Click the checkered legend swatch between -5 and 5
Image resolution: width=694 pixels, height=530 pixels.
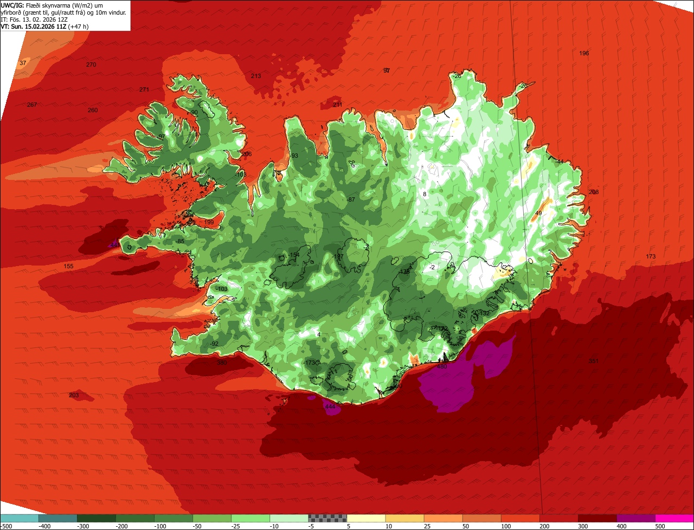coord(327,518)
